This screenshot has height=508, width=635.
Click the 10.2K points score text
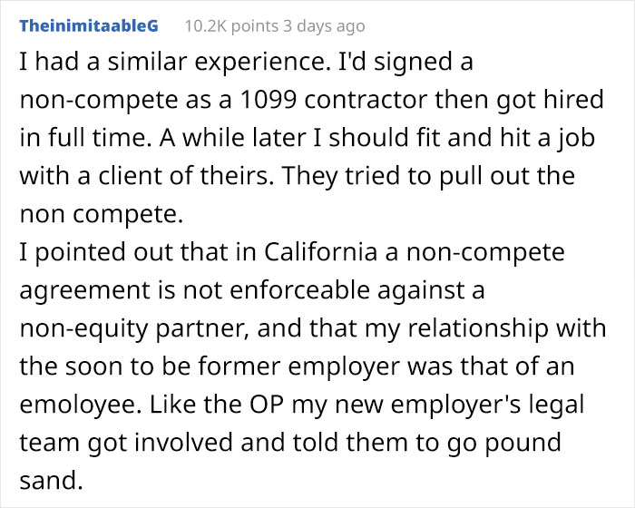[x=231, y=26]
